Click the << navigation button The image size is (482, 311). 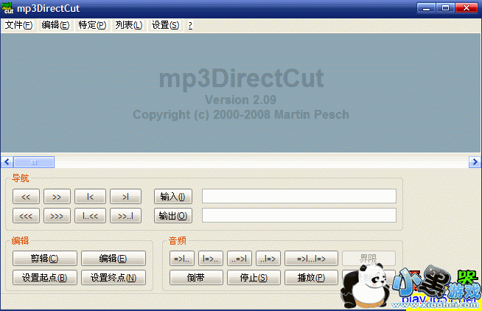(26, 196)
